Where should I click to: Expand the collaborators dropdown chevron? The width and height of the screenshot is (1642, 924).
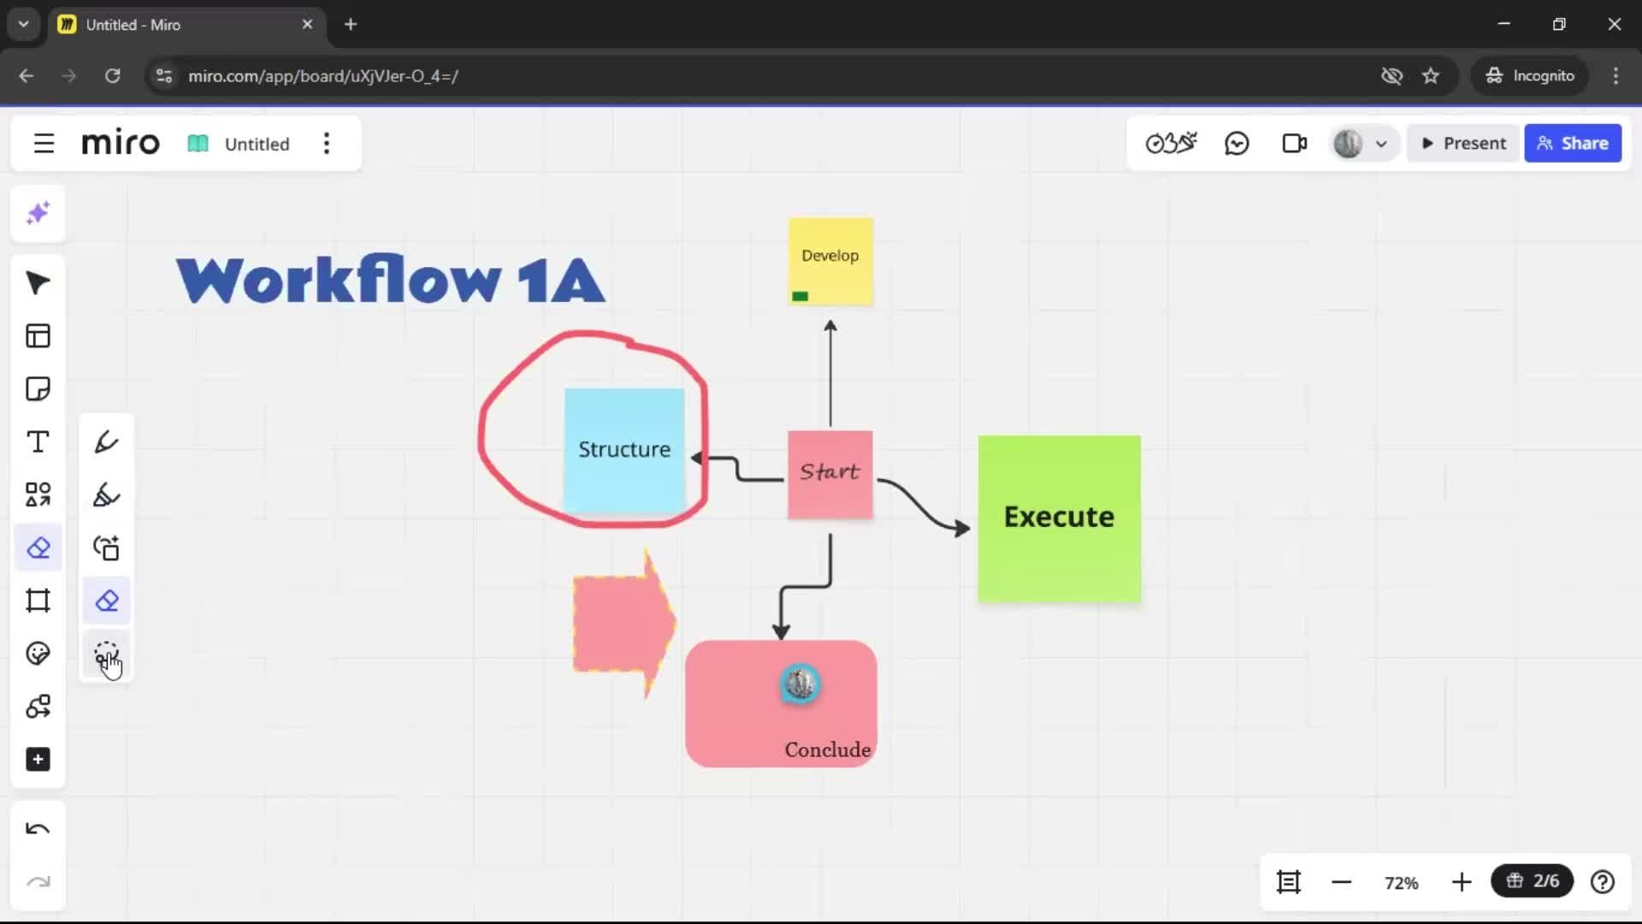pos(1381,144)
